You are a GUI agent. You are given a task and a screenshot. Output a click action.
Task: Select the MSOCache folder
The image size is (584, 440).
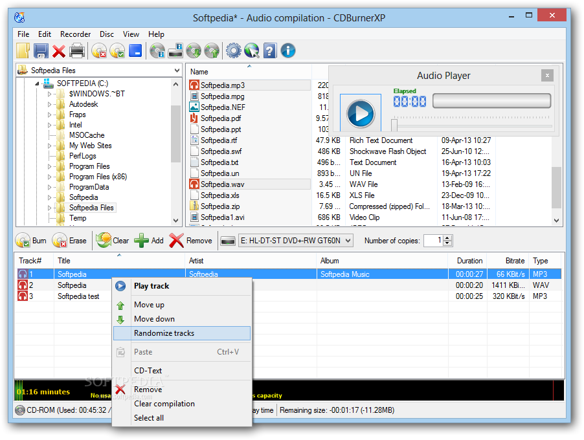point(86,135)
